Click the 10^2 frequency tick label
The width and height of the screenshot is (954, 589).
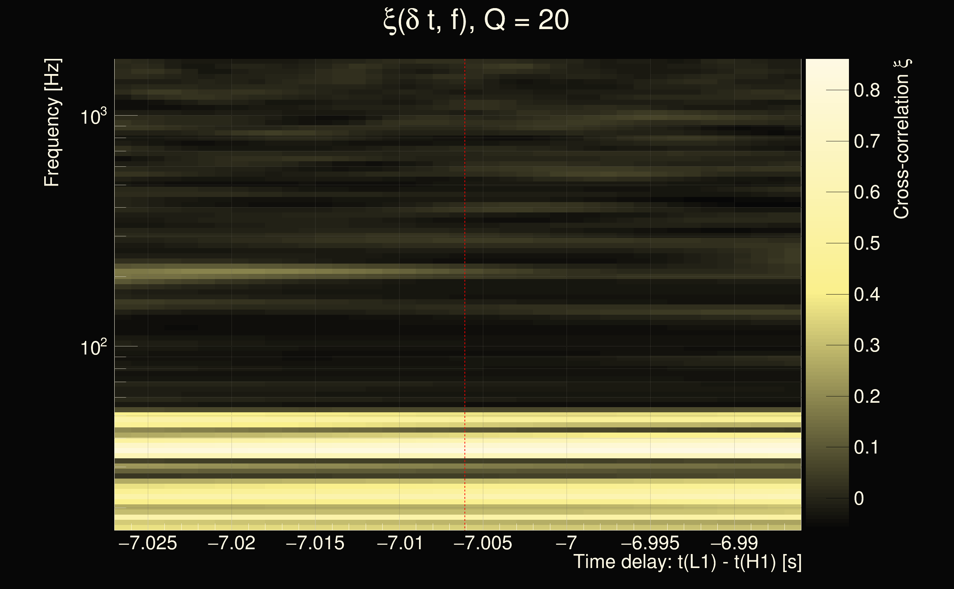point(93,347)
